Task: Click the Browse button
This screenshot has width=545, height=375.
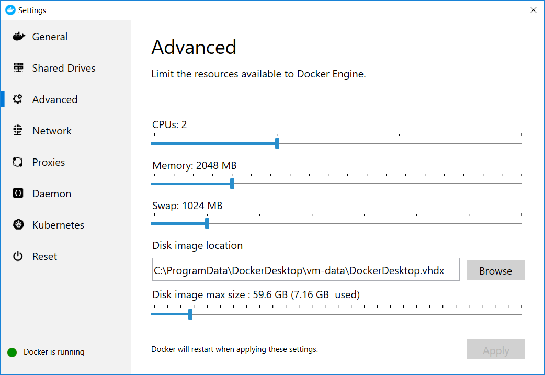Action: (495, 270)
